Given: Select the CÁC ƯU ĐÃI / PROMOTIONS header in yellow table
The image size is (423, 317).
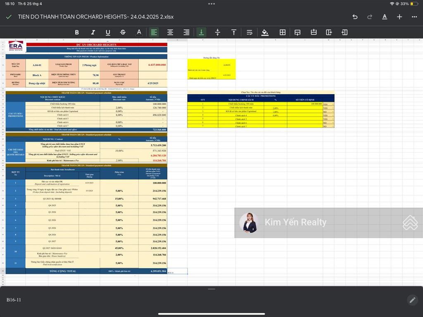Looking at the screenshot, I should point(261,96).
